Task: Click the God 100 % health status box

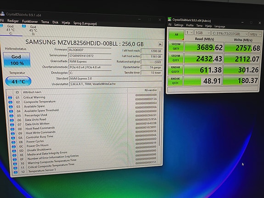Action: [x=17, y=60]
